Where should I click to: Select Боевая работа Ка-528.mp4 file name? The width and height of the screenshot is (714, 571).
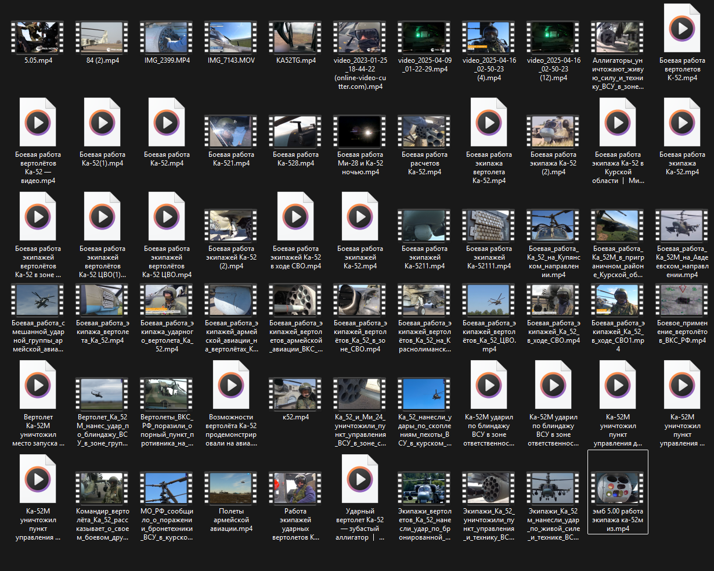point(295,159)
